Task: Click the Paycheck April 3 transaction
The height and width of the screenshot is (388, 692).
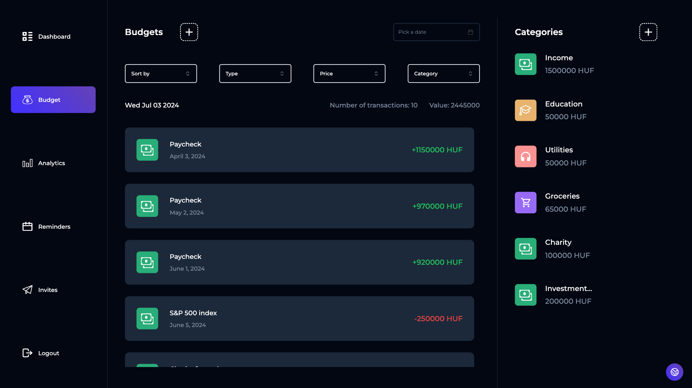Action: coord(299,149)
